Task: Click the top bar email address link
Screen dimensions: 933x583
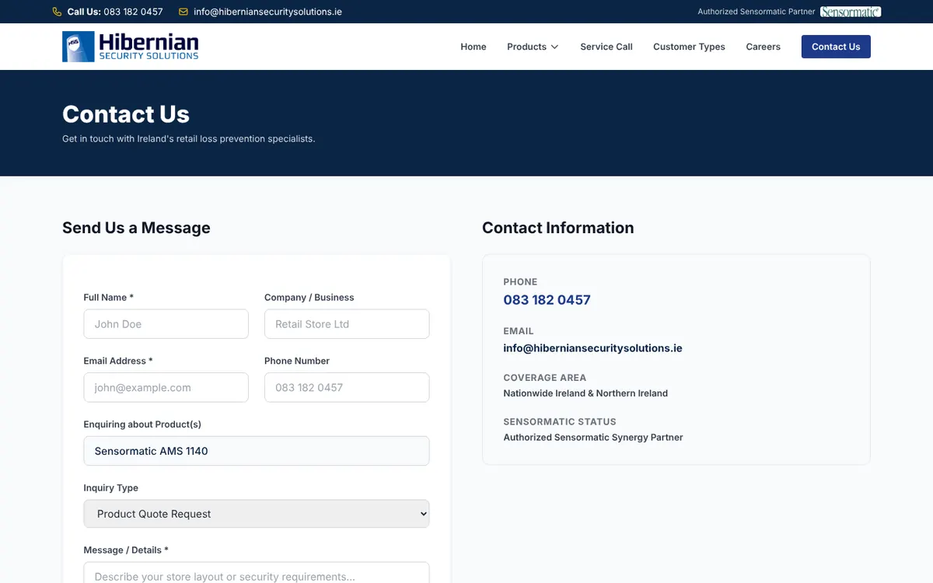Action: coord(267,12)
